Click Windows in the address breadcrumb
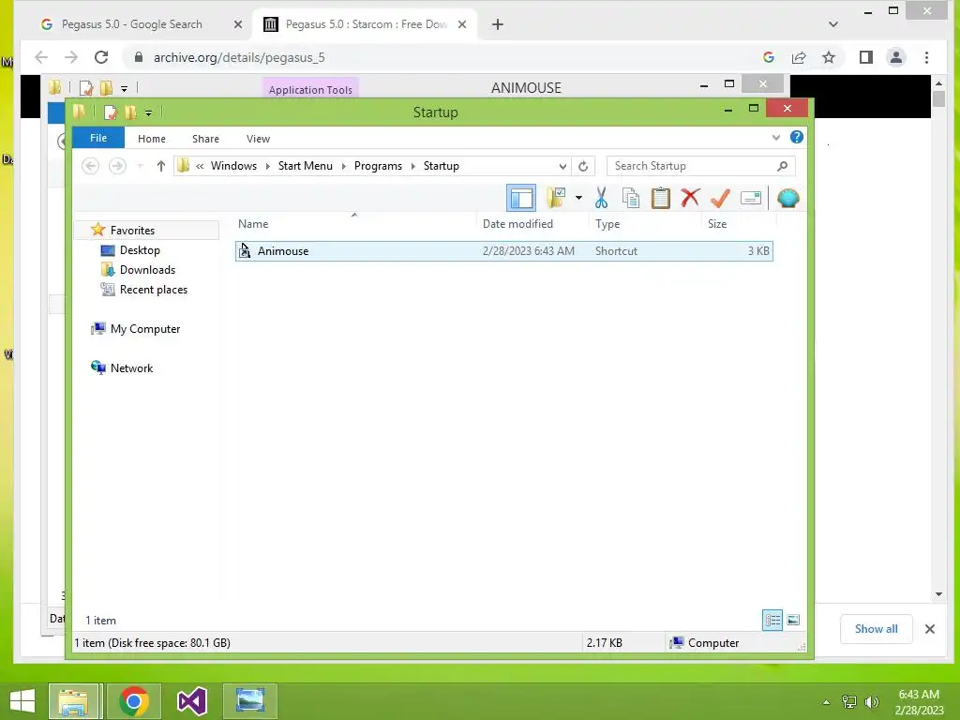Screen dimensions: 960x720 click(233, 166)
